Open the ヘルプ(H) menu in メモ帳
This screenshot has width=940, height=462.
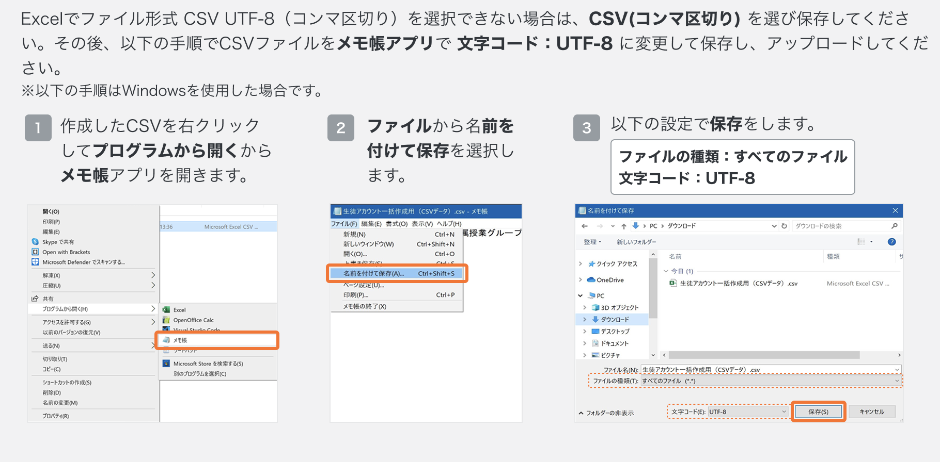tap(449, 224)
